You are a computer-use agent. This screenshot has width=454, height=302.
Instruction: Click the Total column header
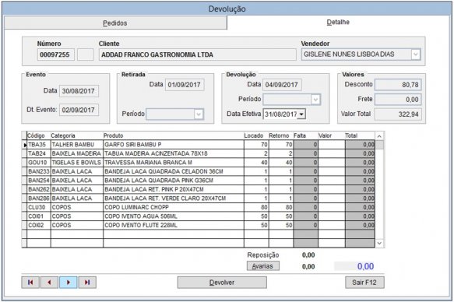360,135
